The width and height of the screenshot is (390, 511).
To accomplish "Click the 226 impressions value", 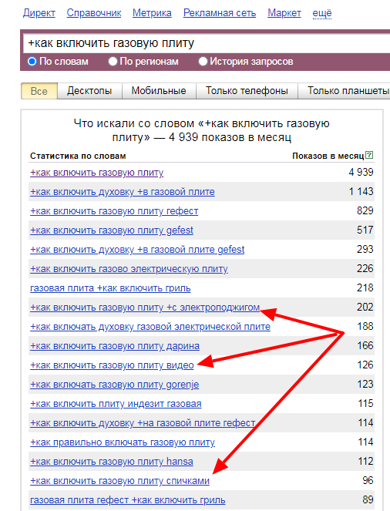I will 365,268.
